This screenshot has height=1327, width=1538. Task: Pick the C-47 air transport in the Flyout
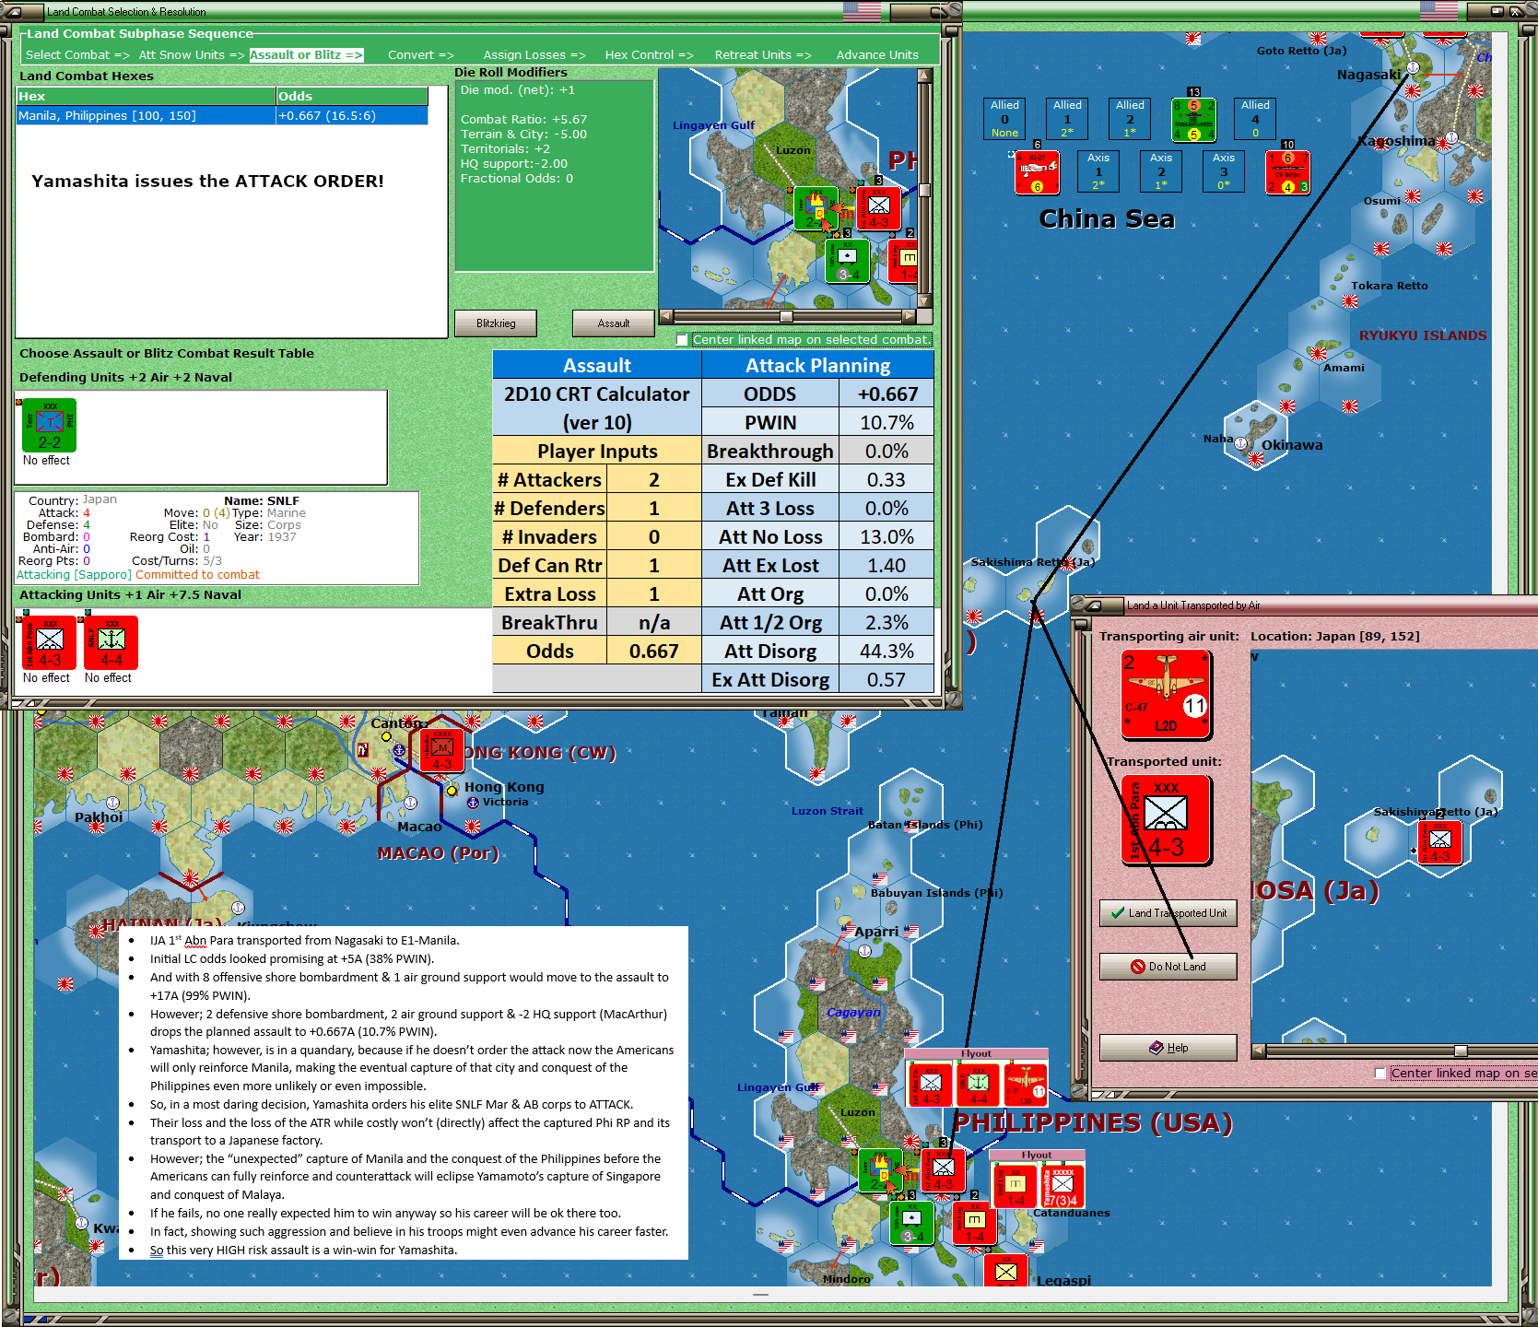(x=1025, y=1083)
